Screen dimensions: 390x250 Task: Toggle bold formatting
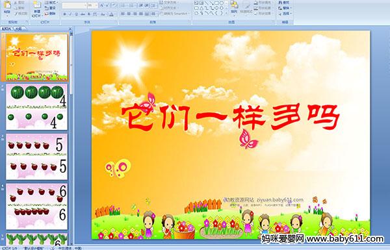click(64, 14)
